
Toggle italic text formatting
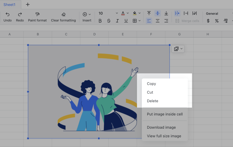coord(117,21)
